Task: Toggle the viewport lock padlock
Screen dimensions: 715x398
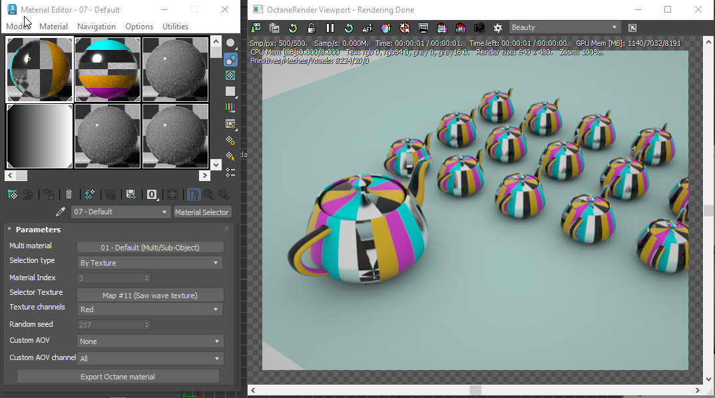Action: click(x=312, y=28)
